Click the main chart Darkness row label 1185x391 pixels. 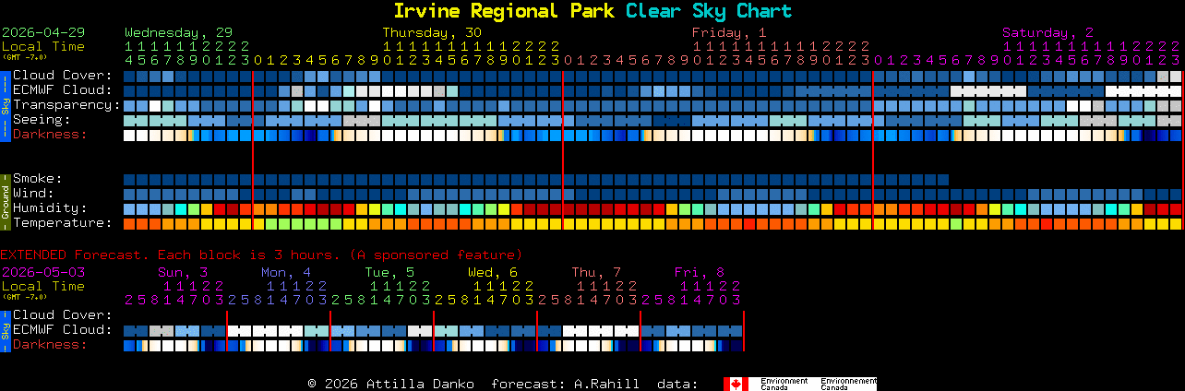pyautogui.click(x=50, y=135)
